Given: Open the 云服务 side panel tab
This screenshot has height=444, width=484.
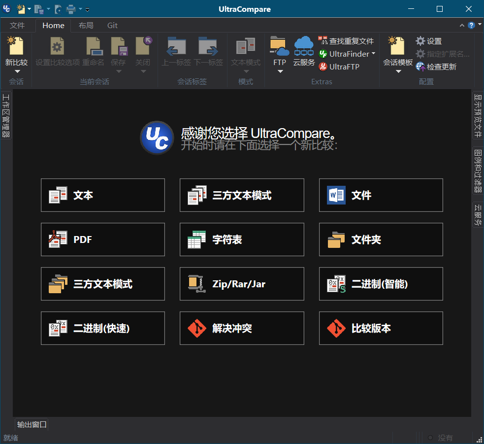Looking at the screenshot, I should coord(478,215).
